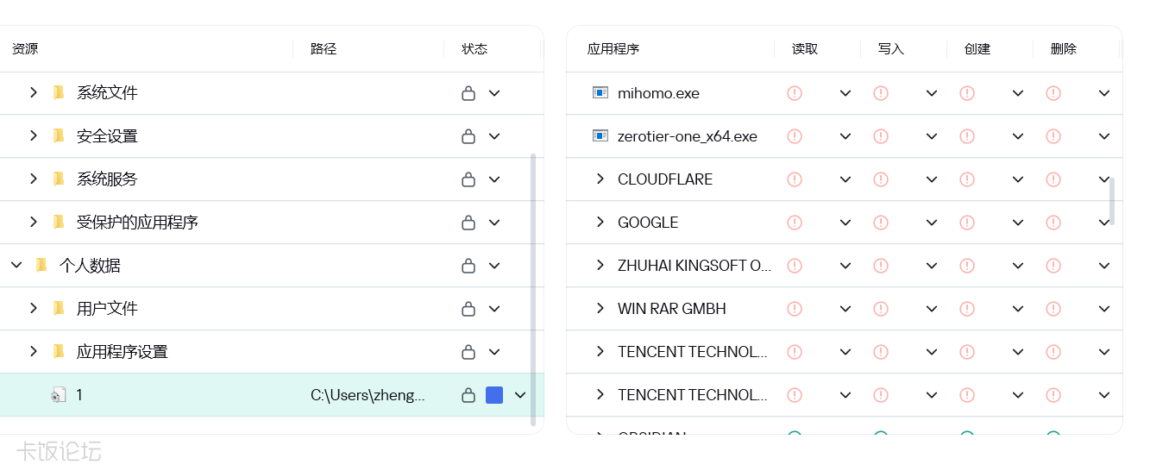Click the lock icon for 用户文件
Image resolution: width=1150 pixels, height=471 pixels.
coord(468,309)
